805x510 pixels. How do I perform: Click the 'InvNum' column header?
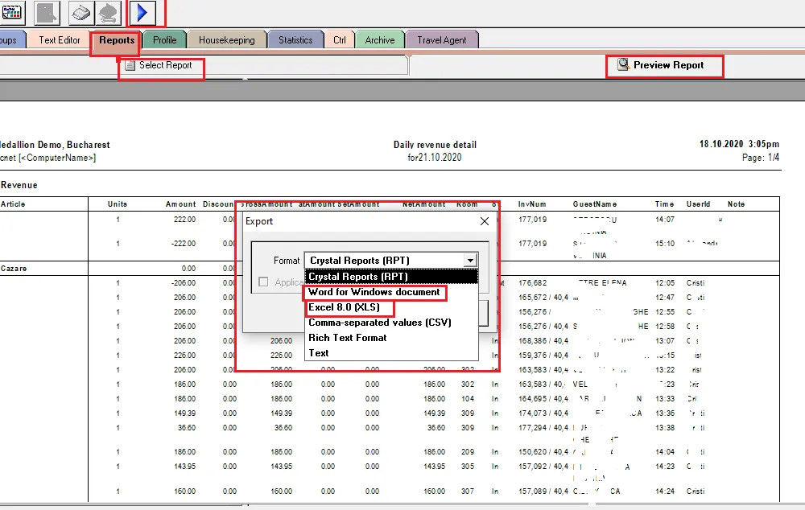532,204
